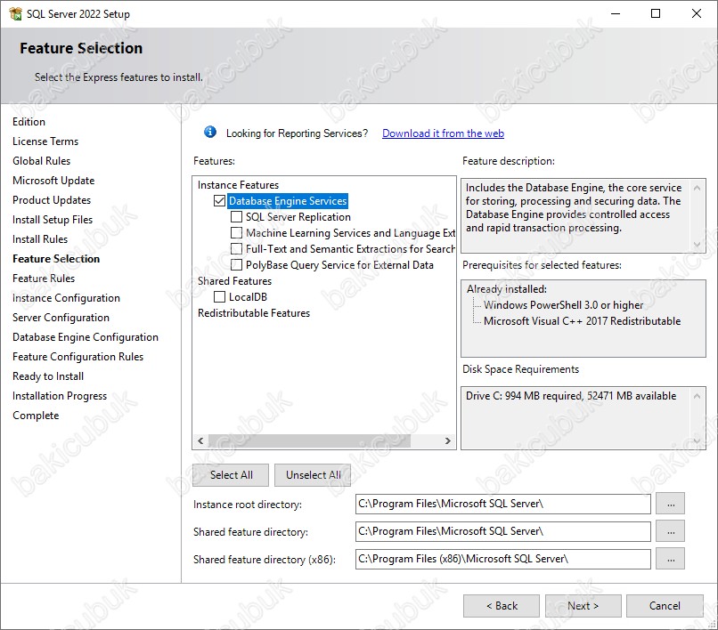Select Feature Selection step in sidebar

[56, 259]
